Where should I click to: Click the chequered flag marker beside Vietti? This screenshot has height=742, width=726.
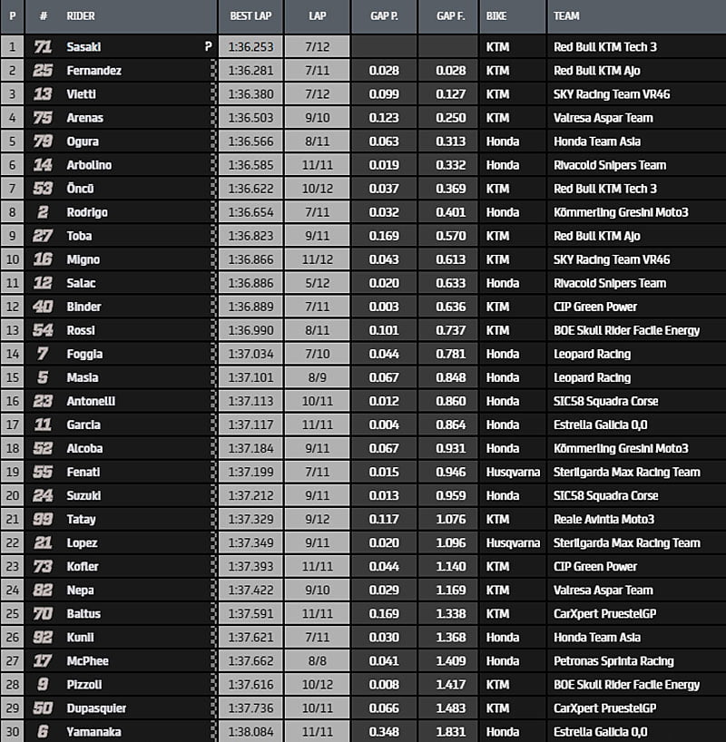pos(213,94)
